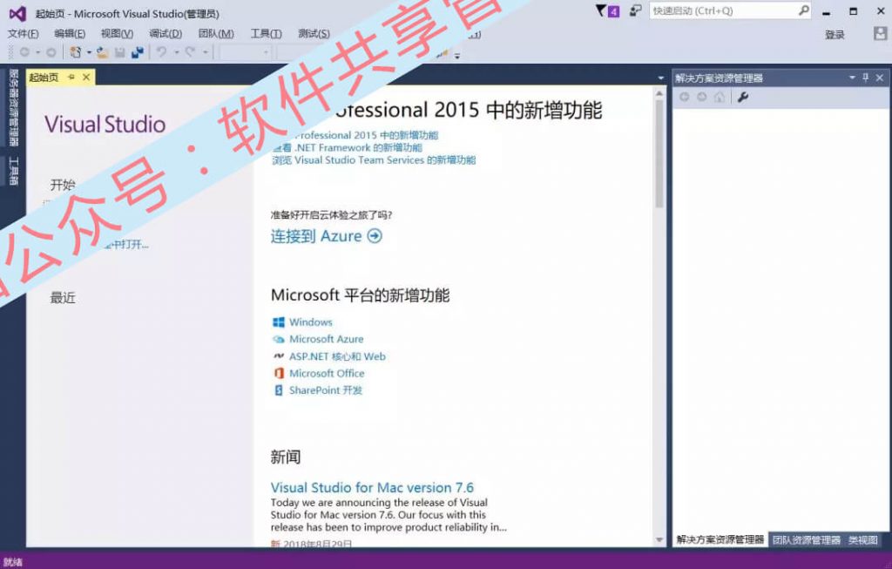Click Forward in Solution Explorer toolbar
The width and height of the screenshot is (892, 569).
tap(702, 98)
